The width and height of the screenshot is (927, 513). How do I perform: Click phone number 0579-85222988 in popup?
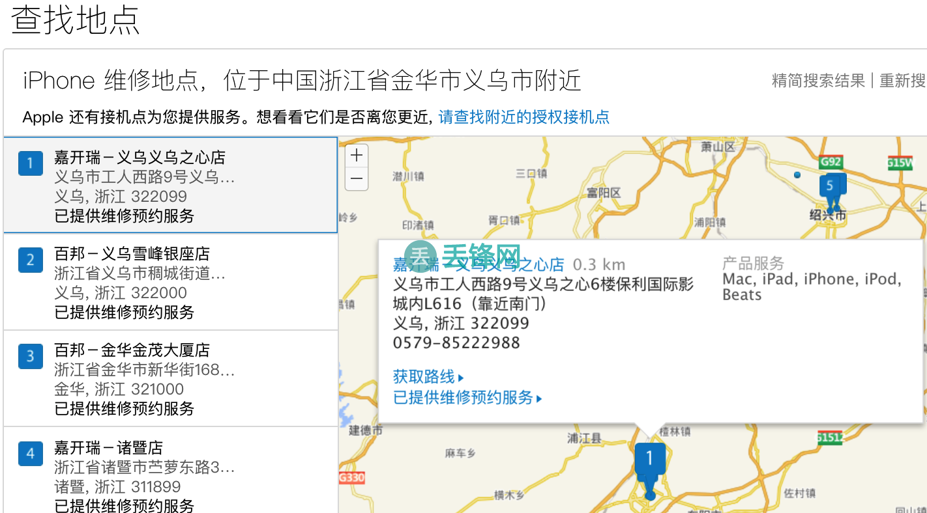click(456, 343)
